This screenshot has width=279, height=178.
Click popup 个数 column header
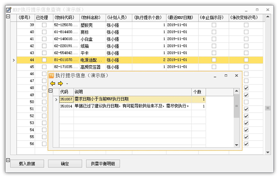click(198, 92)
